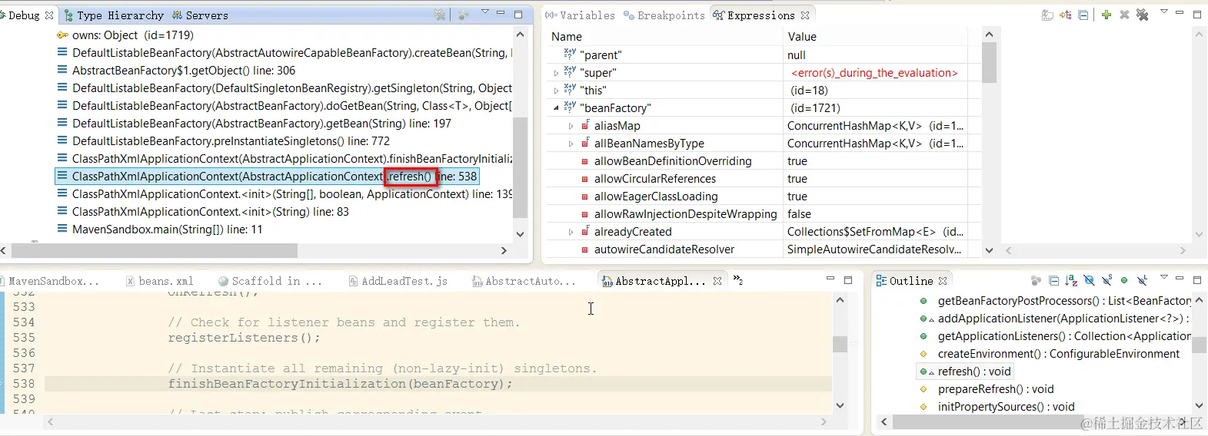
Task: Toggle Hide Non-Public Members green dot
Action: click(1124, 281)
